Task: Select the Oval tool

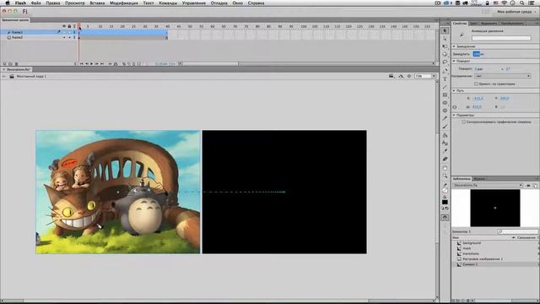Action: point(445,103)
